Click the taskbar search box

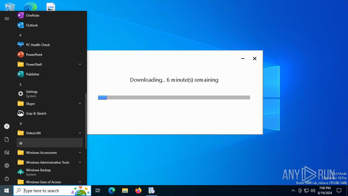52,191
